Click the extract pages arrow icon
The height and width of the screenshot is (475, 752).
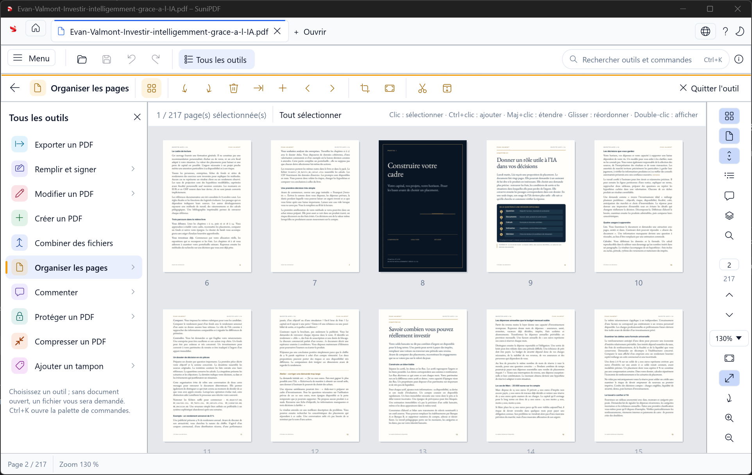click(x=258, y=88)
